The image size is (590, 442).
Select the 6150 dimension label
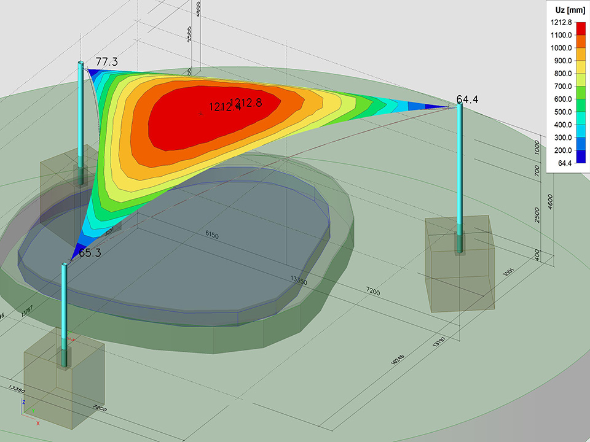(212, 235)
